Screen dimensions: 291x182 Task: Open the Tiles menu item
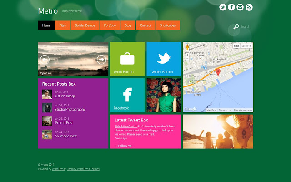(63, 25)
